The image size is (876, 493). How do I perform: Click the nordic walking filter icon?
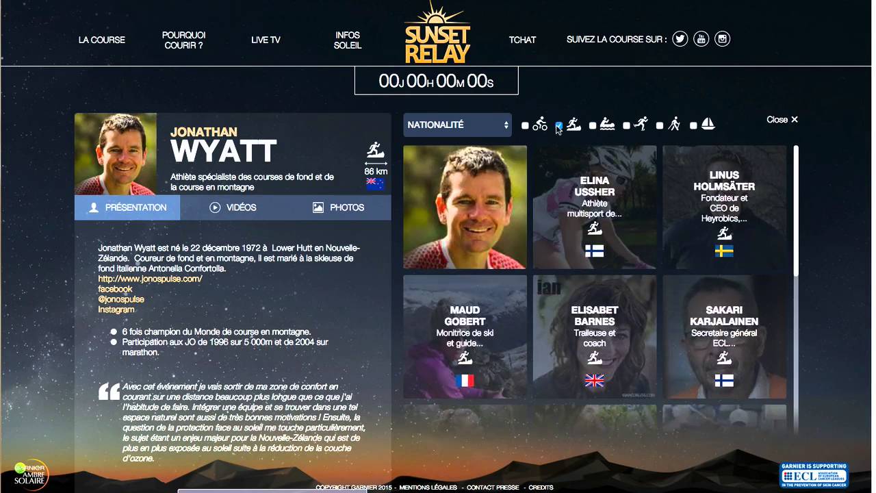[x=674, y=124]
